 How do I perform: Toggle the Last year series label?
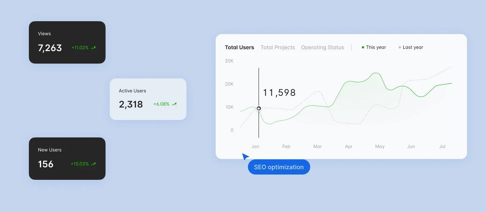coord(413,47)
